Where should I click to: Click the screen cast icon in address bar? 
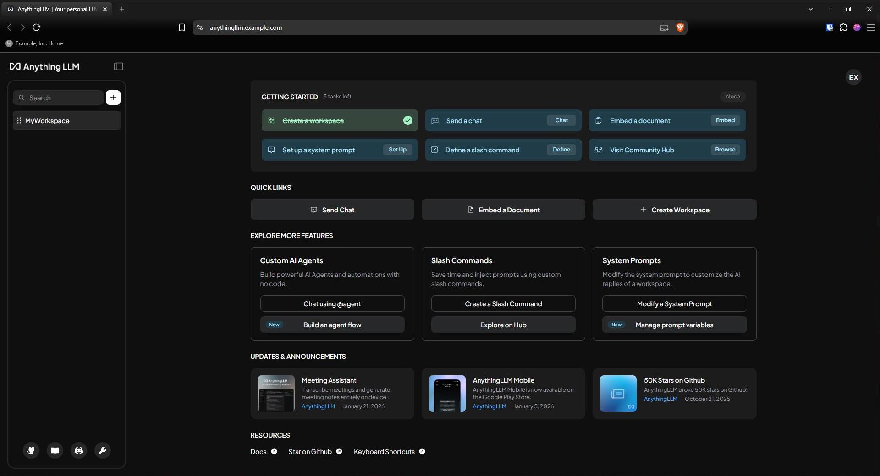tap(664, 27)
